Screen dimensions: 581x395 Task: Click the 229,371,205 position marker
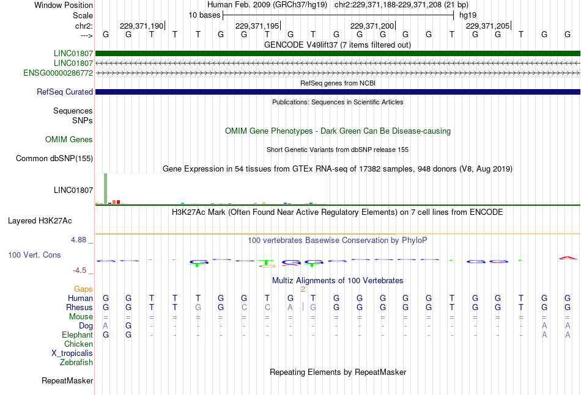(x=488, y=26)
